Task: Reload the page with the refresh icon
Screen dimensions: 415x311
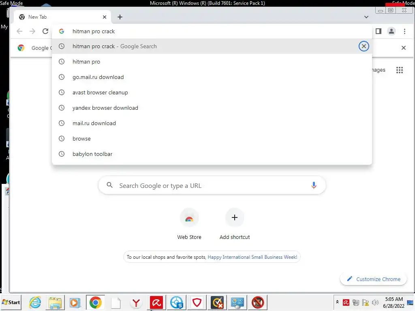Action: pos(45,31)
